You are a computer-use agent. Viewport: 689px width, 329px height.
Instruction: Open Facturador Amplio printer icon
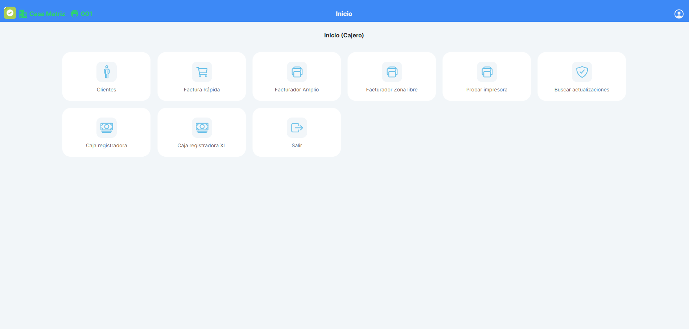pos(297,72)
